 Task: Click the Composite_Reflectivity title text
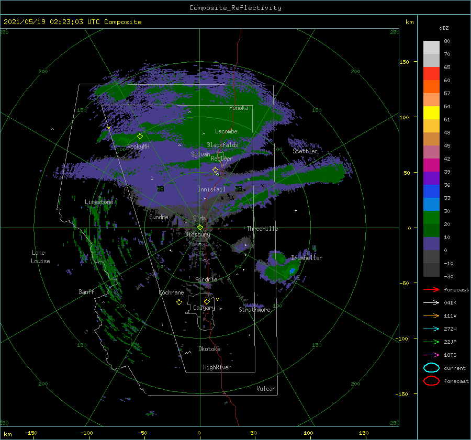tap(235, 8)
